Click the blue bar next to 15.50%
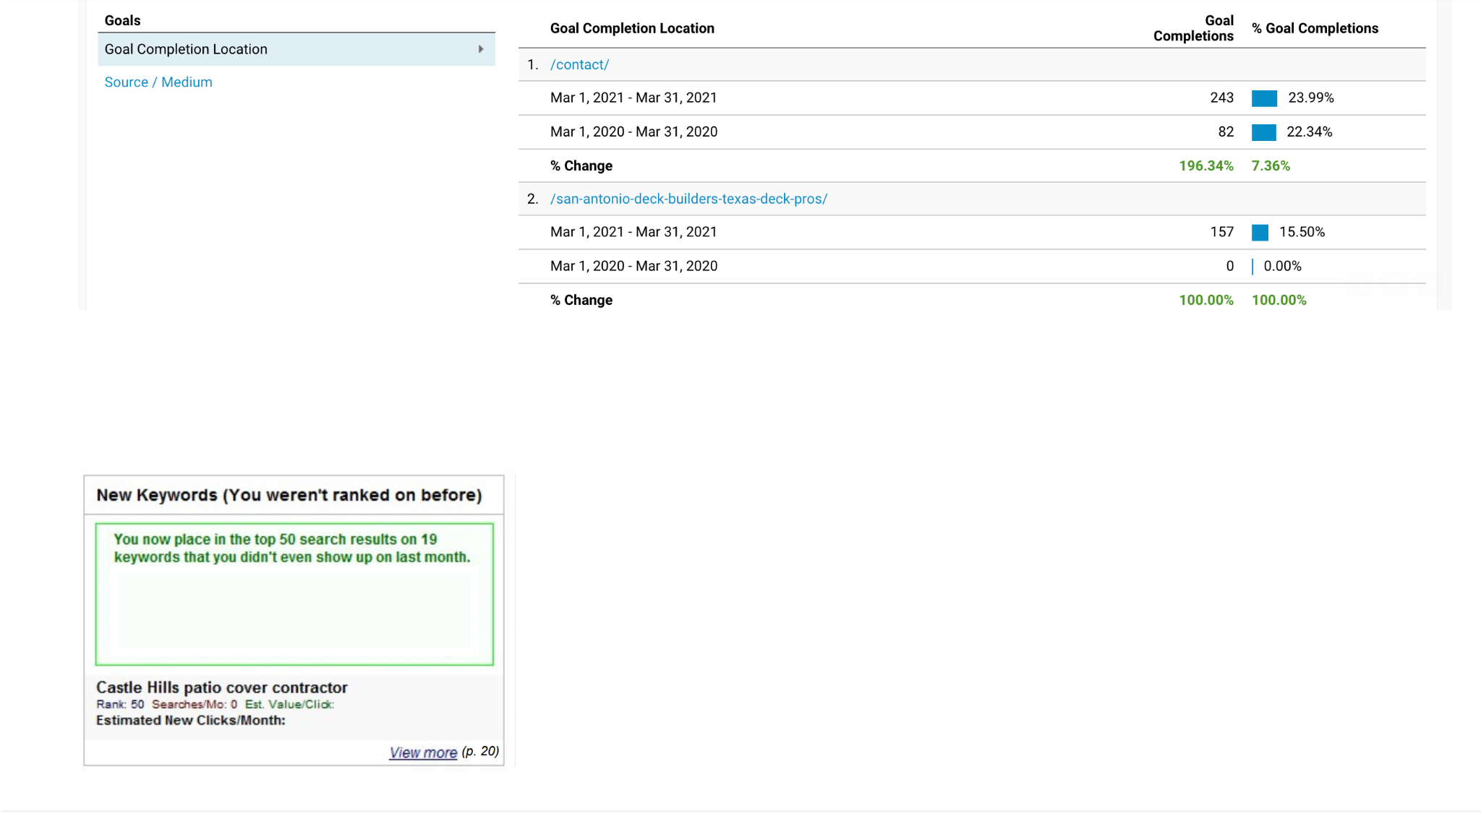Viewport: 1481px width, 813px height. 1260,233
